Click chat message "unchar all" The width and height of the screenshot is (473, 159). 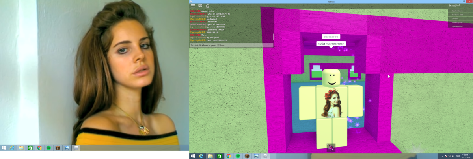212,19
